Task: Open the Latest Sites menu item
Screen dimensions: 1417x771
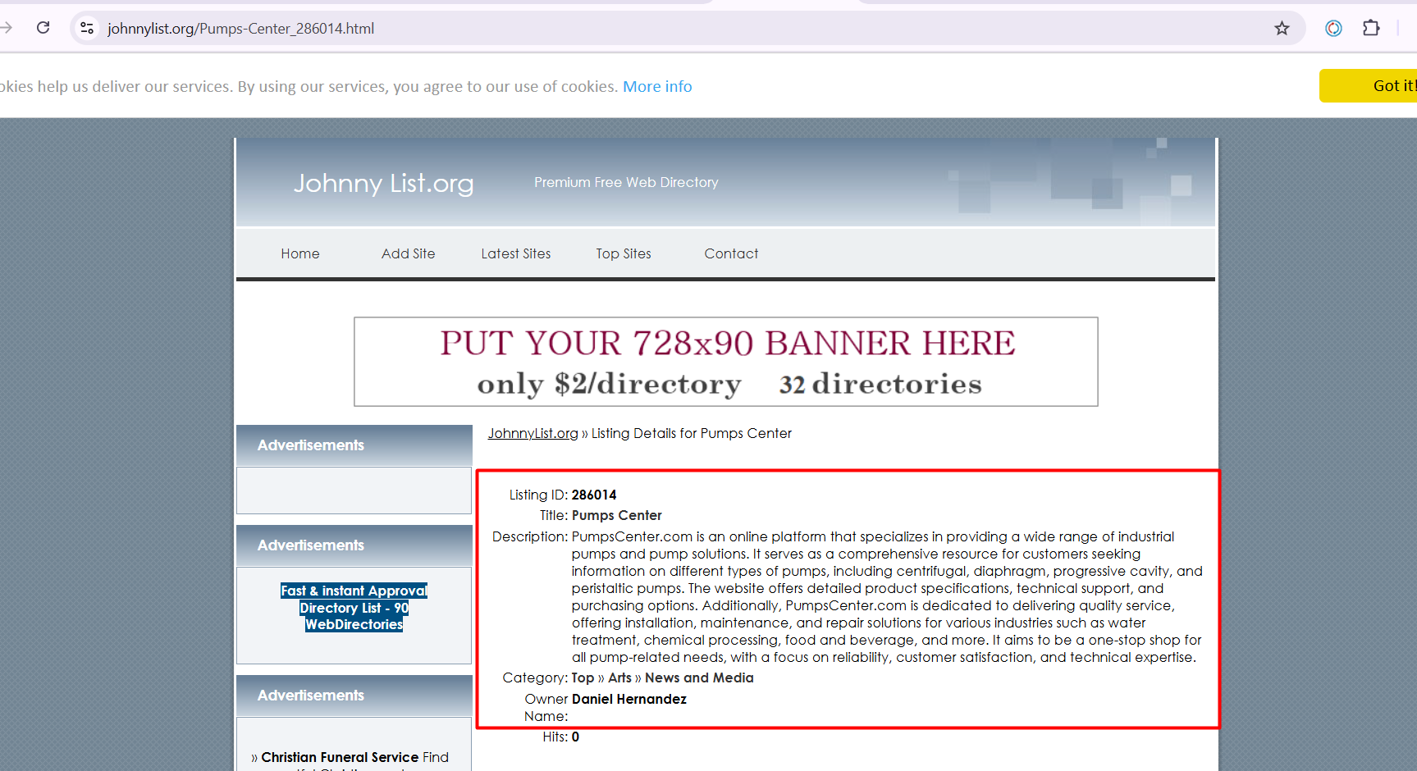Action: [516, 253]
